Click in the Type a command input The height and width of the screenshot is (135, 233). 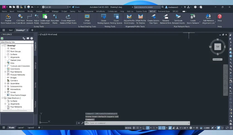point(137,123)
